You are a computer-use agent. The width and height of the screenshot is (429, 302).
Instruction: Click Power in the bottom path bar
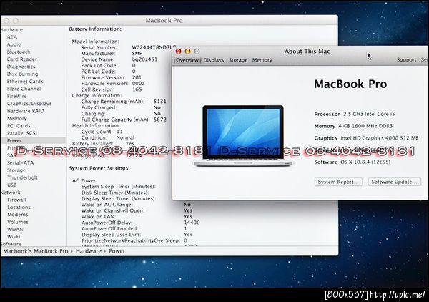[x=117, y=251]
